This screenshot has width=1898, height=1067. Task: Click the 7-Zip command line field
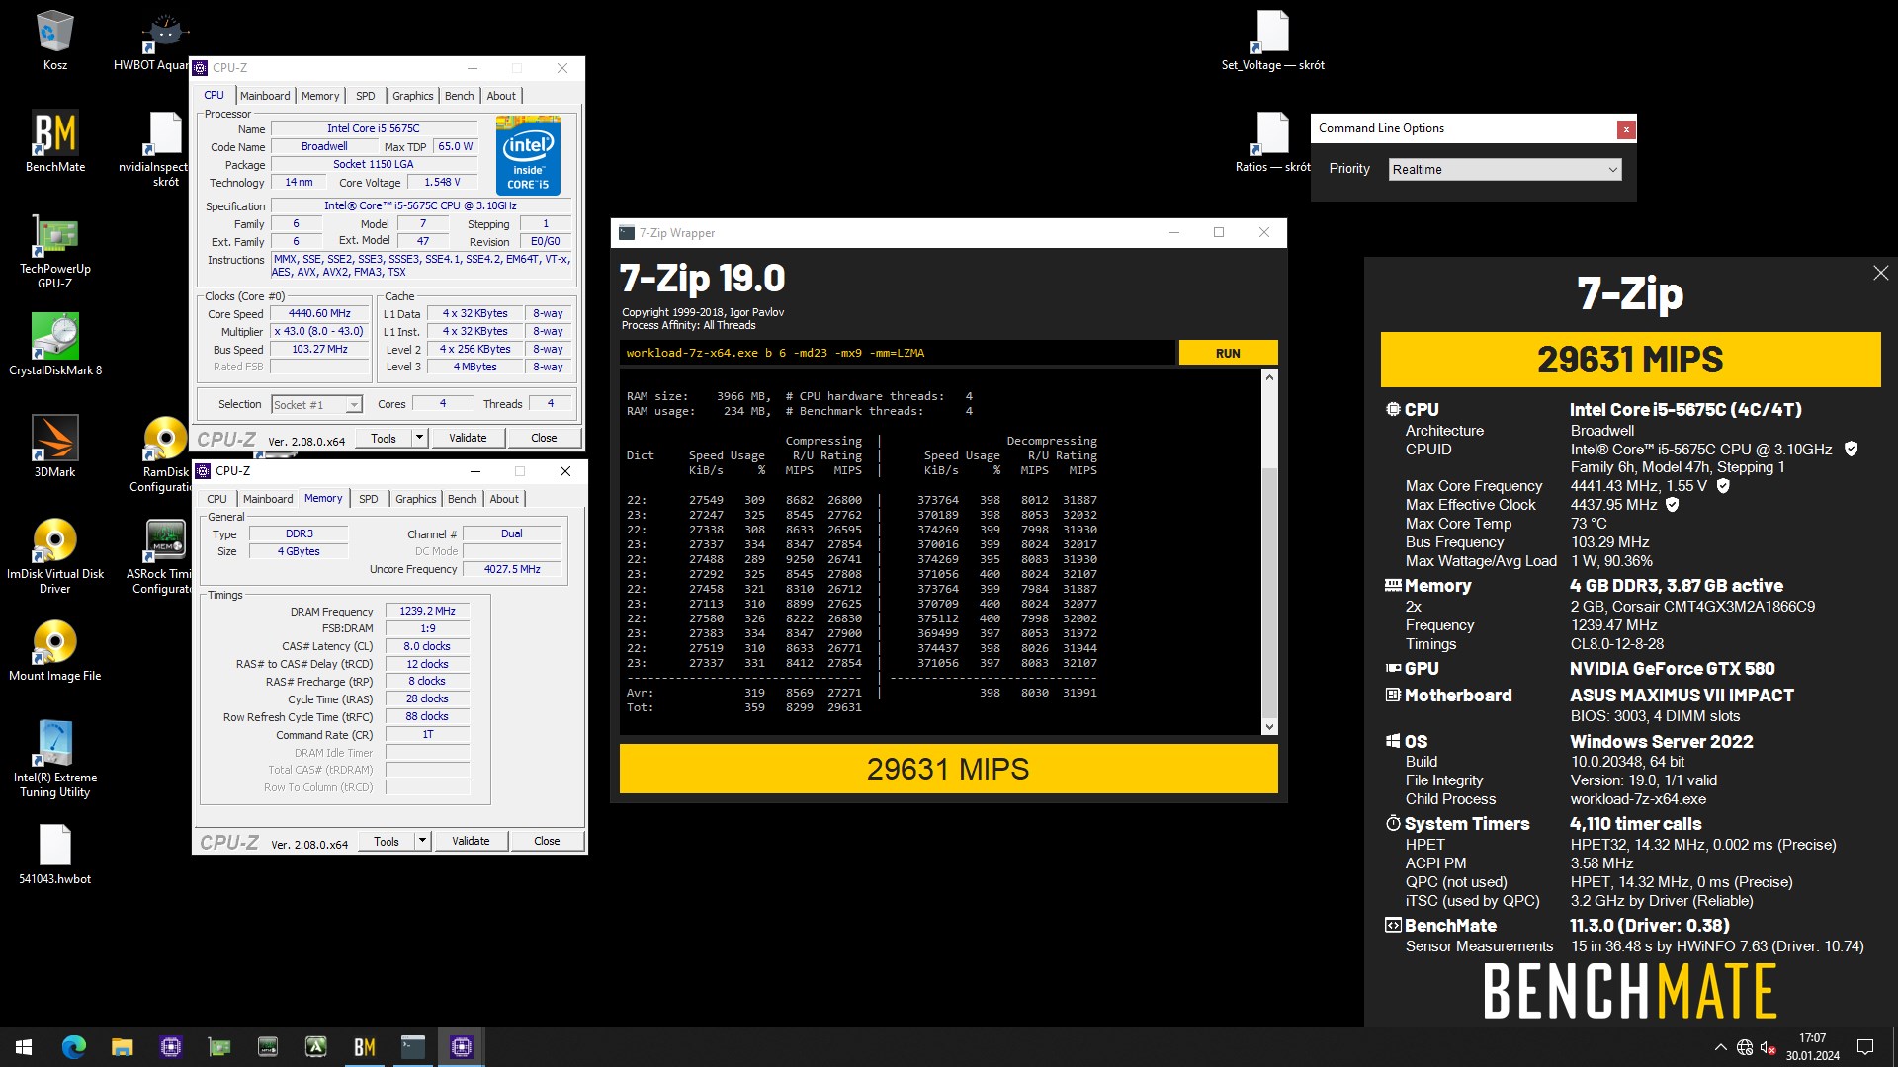tap(897, 353)
